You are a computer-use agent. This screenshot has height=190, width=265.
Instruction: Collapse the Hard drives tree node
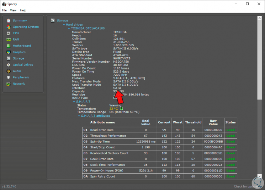[64, 25]
